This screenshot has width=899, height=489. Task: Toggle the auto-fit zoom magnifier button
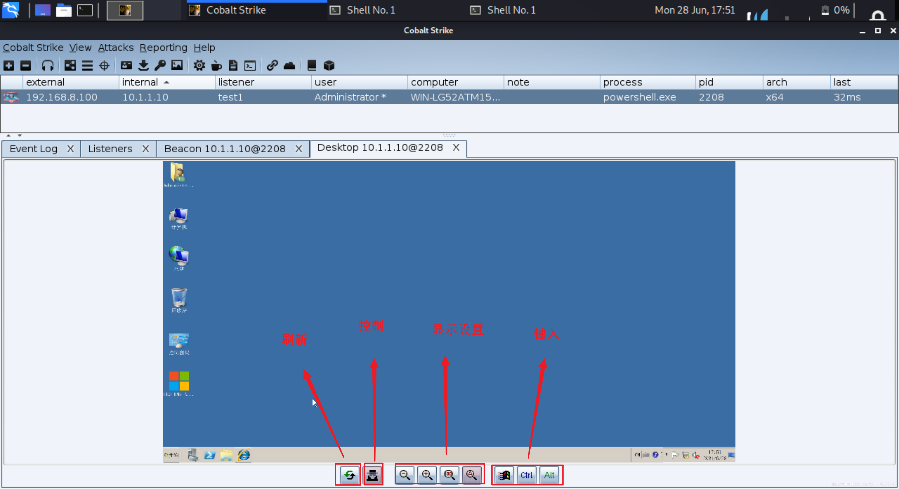[472, 475]
